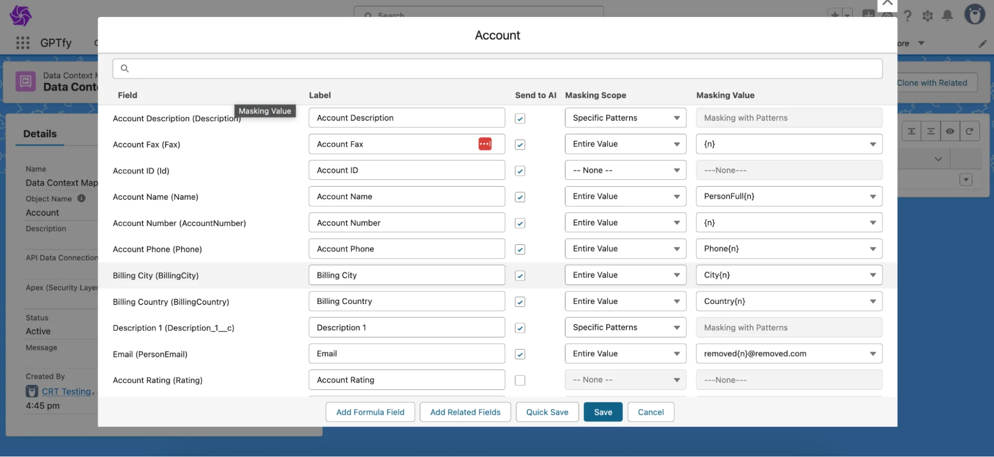Image resolution: width=994 pixels, height=457 pixels.
Task: Click the info icon beside Object Name
Action: tap(82, 198)
